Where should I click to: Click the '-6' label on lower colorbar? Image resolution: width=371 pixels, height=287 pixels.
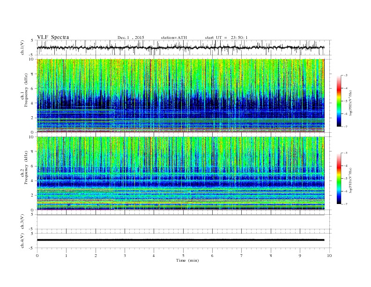(346, 191)
